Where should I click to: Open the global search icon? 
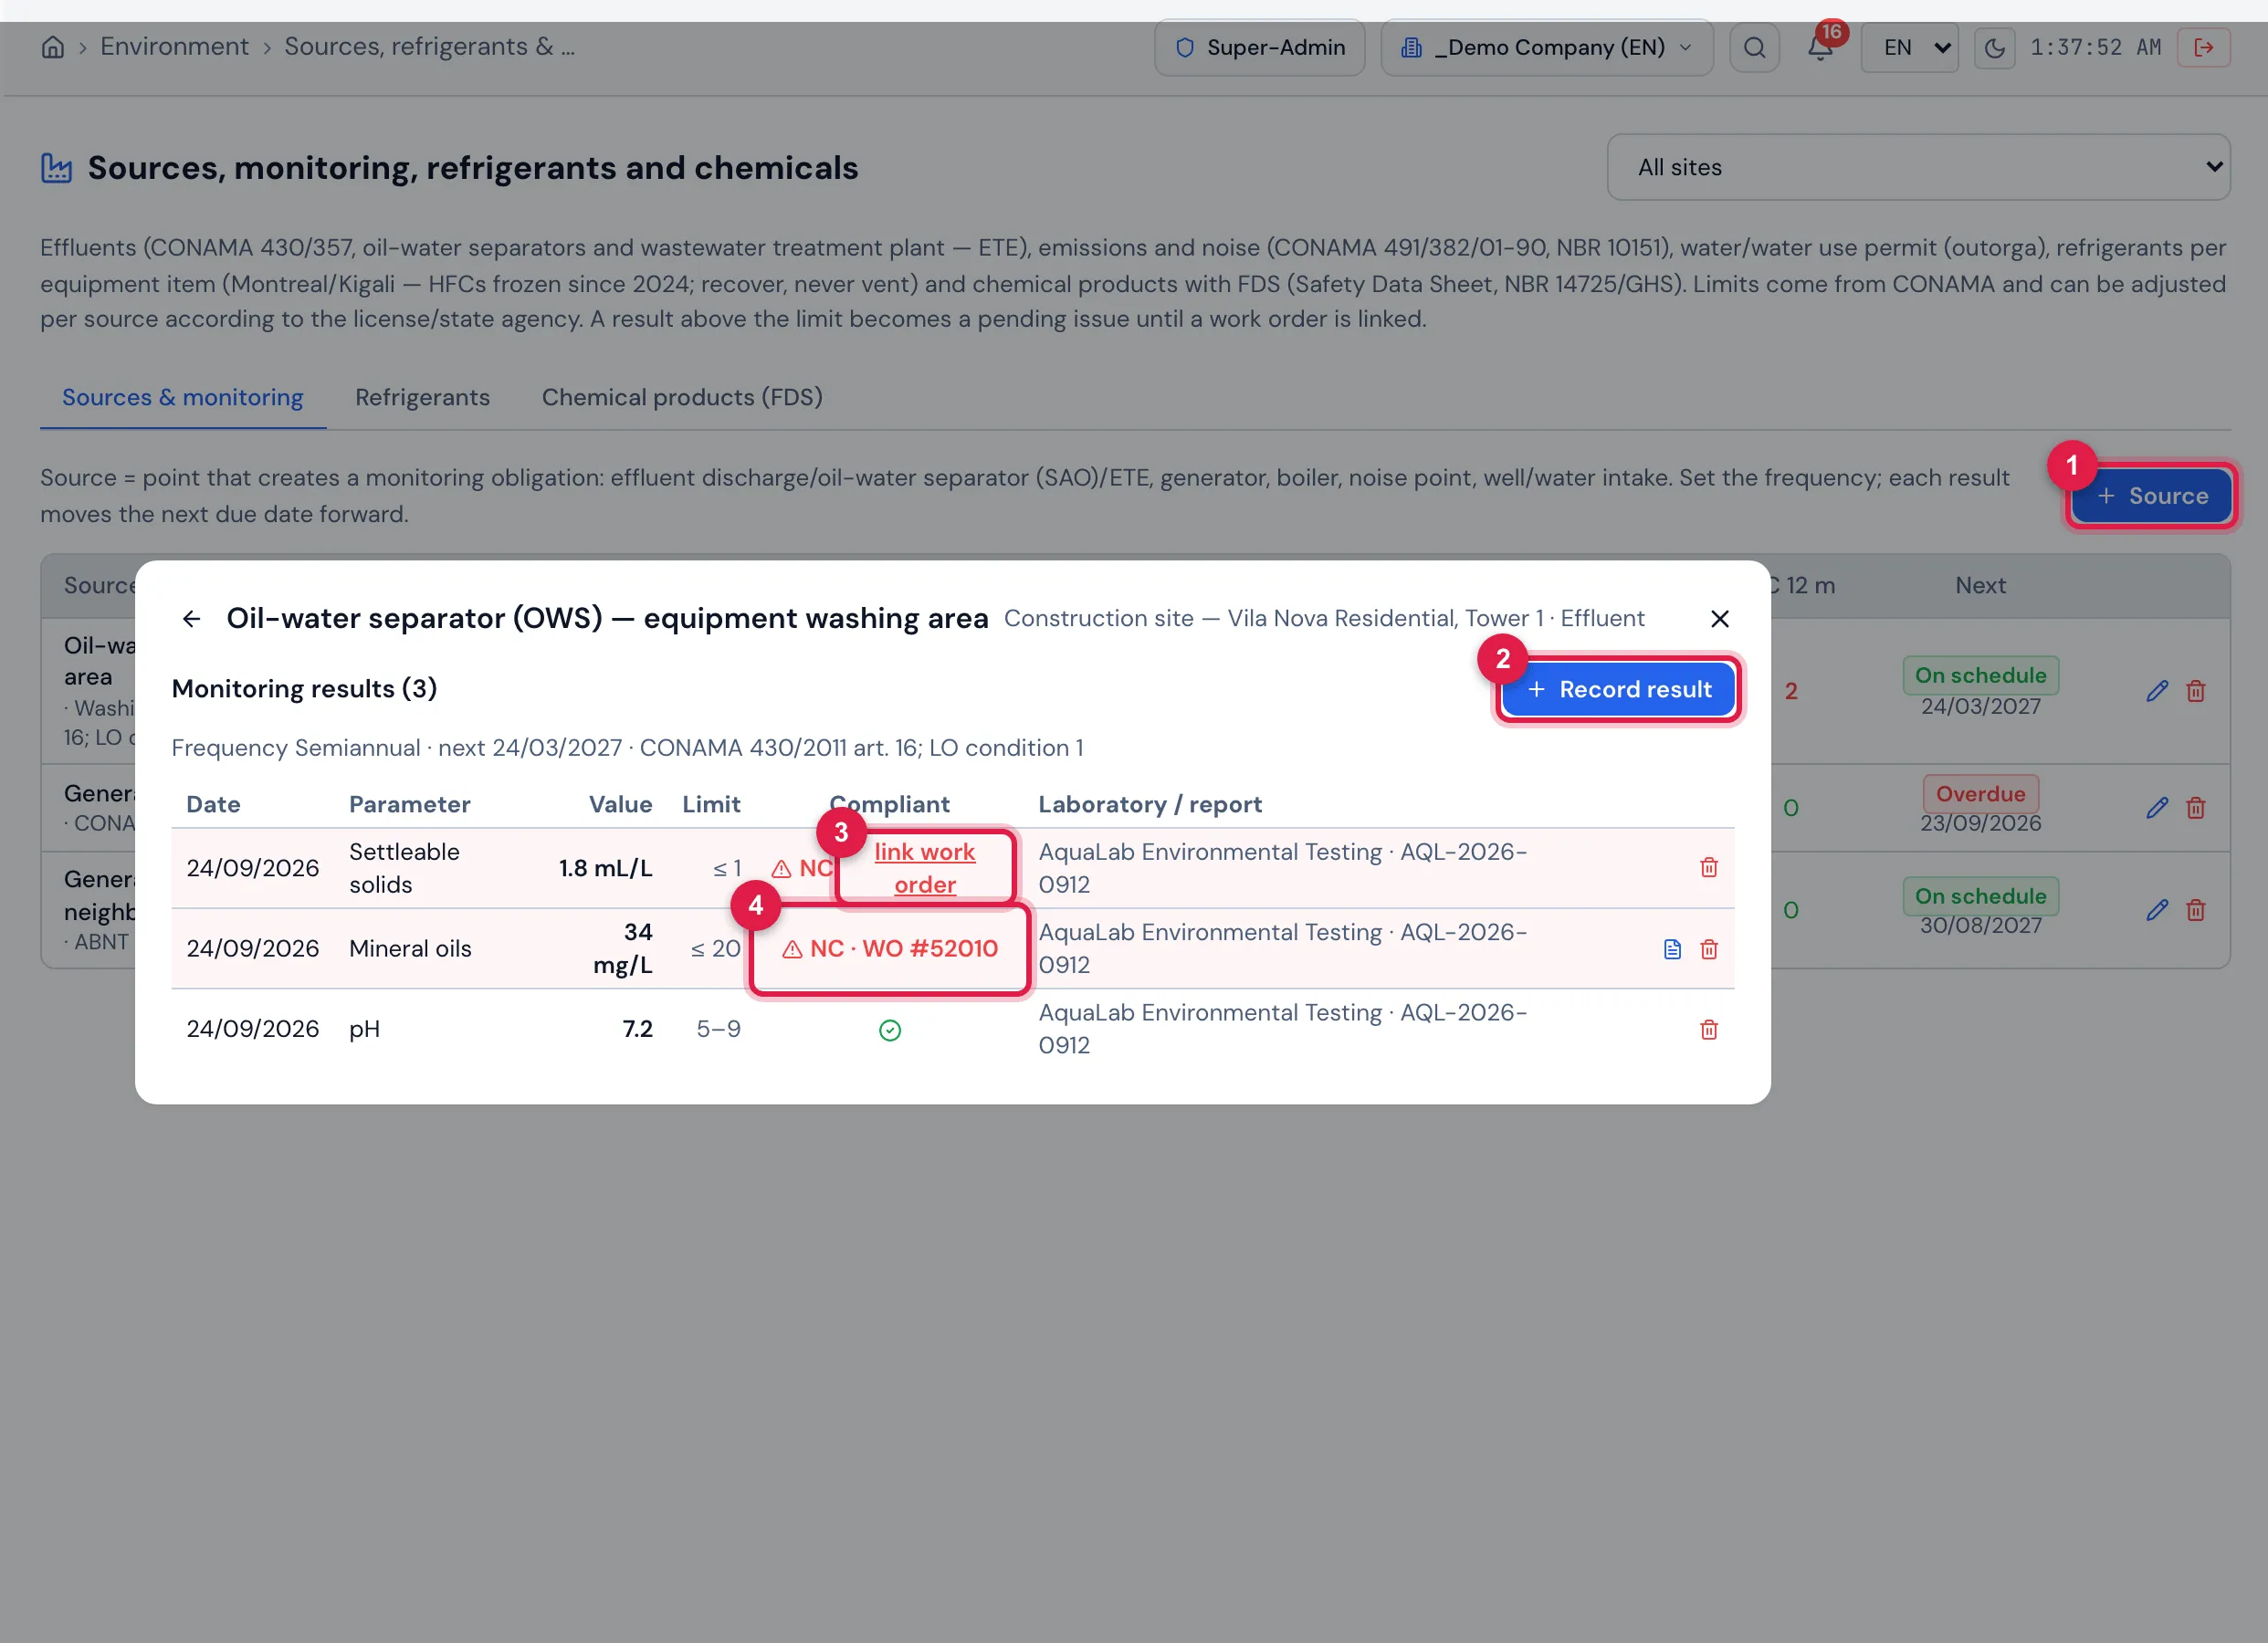click(1754, 47)
